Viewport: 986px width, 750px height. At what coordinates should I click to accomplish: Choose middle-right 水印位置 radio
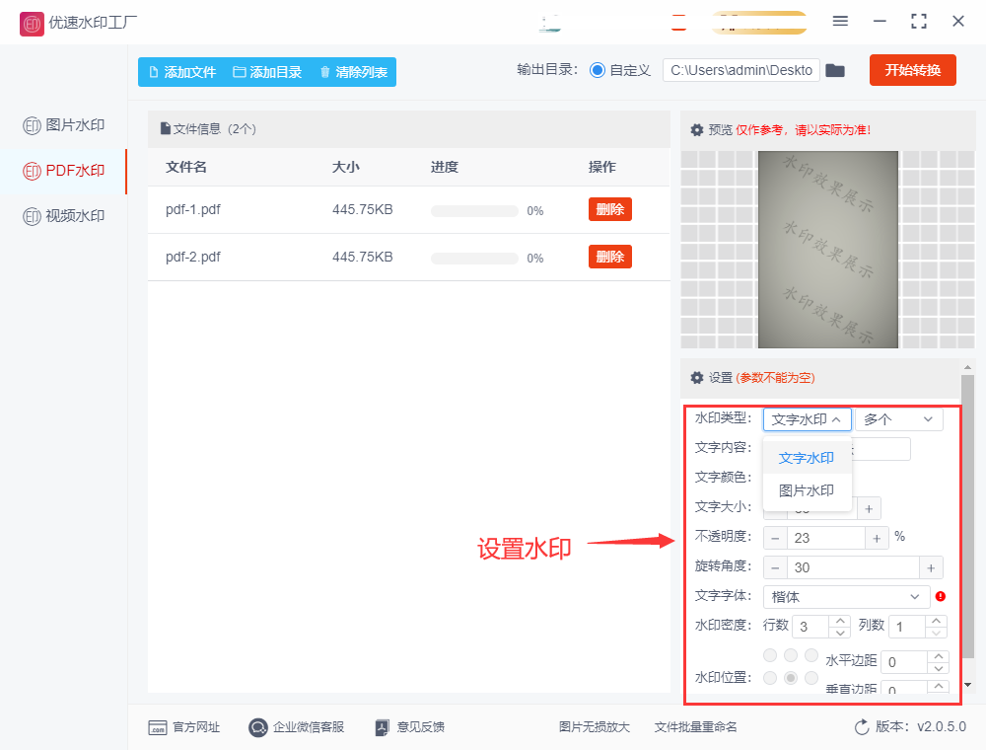click(x=811, y=678)
